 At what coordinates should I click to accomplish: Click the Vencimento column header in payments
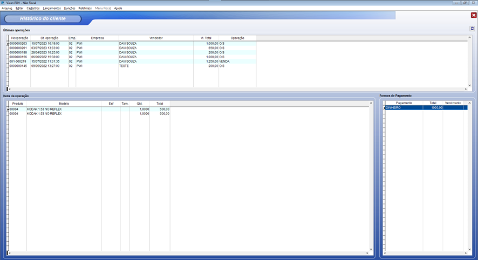click(453, 103)
